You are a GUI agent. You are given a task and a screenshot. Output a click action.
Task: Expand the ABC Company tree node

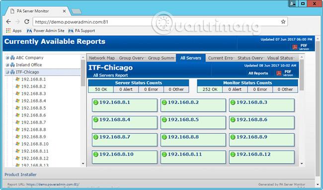pyautogui.click(x=7, y=58)
